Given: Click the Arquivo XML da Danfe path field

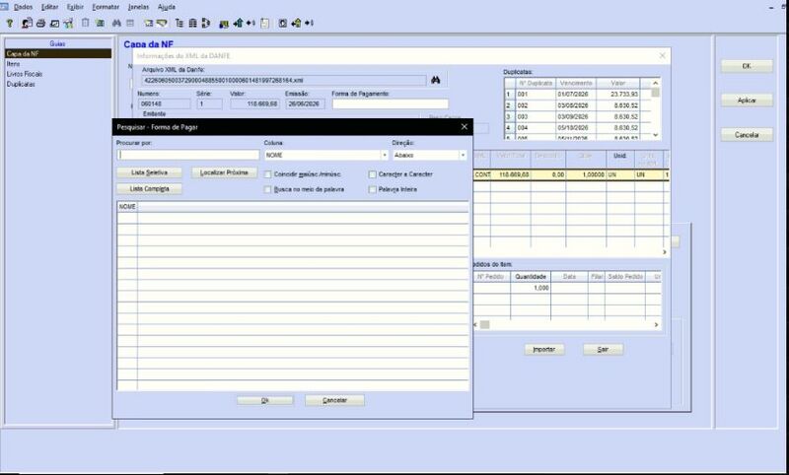Looking at the screenshot, I should click(x=284, y=81).
